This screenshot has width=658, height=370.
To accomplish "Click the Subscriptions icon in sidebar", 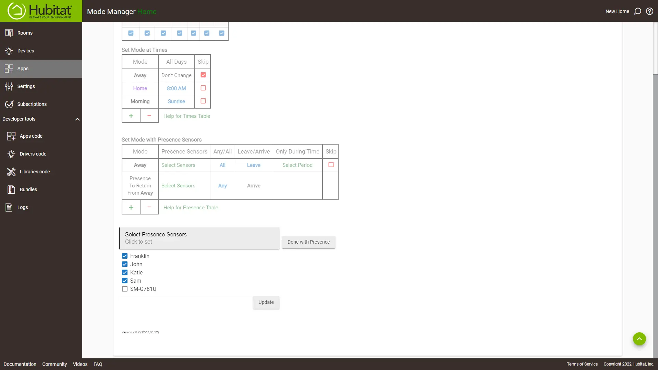I will point(9,104).
